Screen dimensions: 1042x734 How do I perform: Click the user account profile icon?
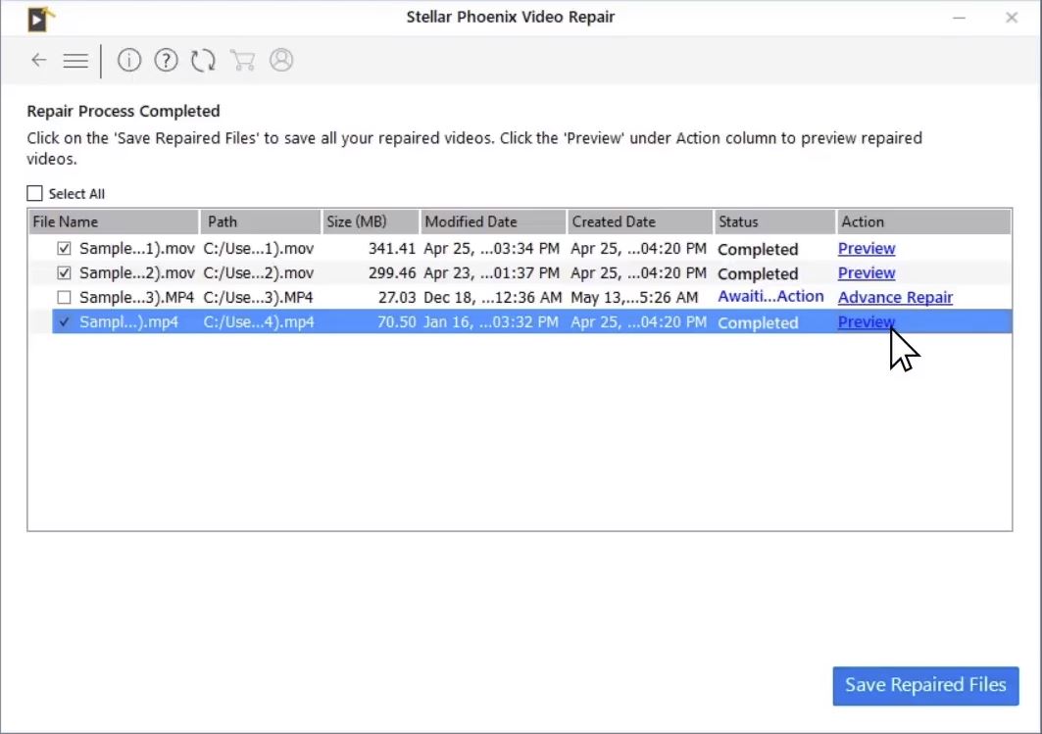pyautogui.click(x=281, y=61)
